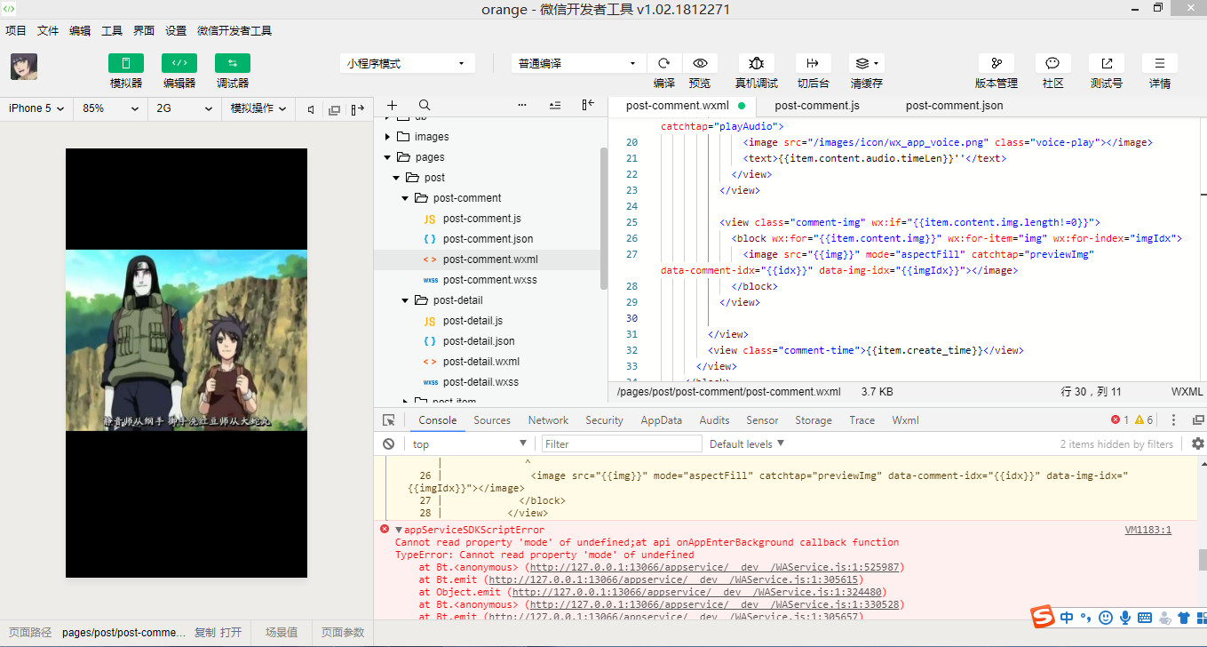Add a new file with plus icon
The image size is (1207, 647).
[x=393, y=105]
